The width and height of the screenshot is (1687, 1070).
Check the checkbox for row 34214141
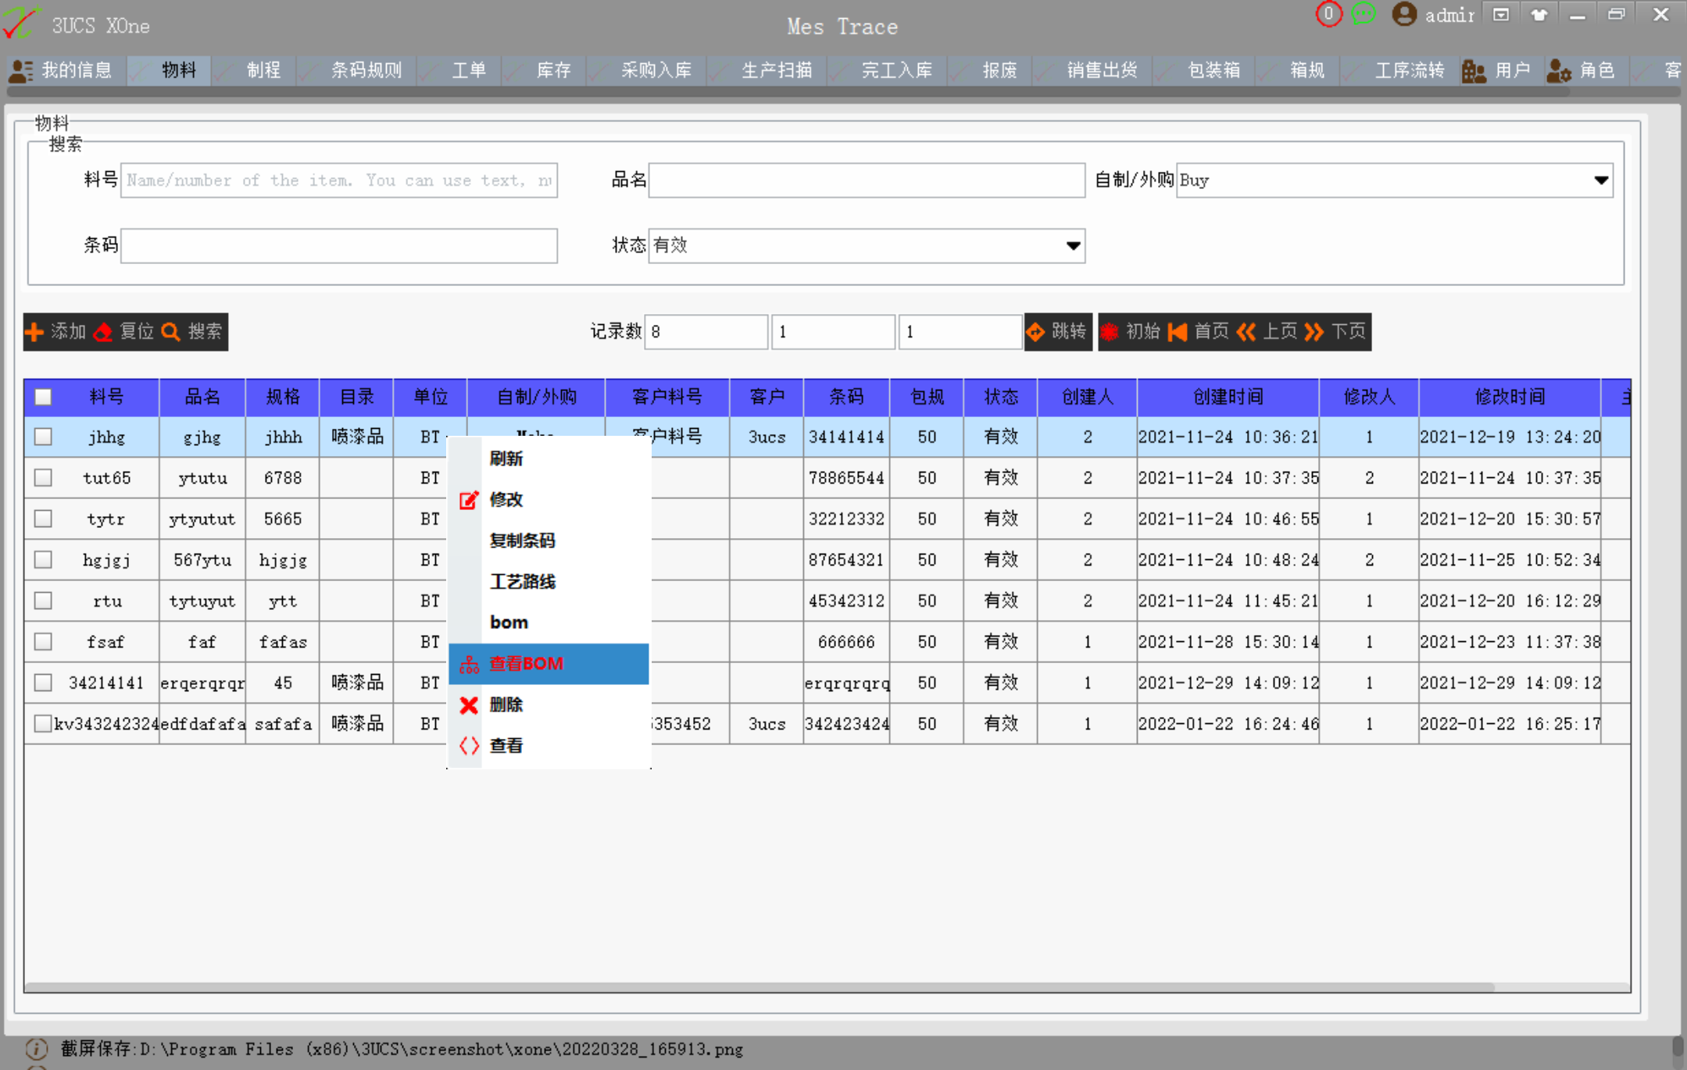pos(43,683)
